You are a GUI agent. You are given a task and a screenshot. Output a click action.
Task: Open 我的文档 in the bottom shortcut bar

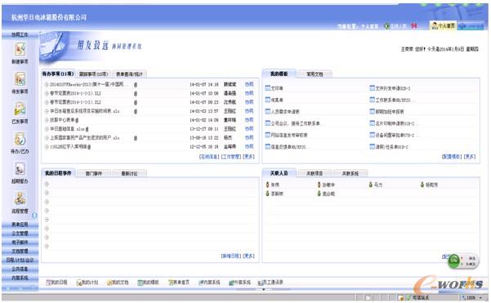[118, 283]
